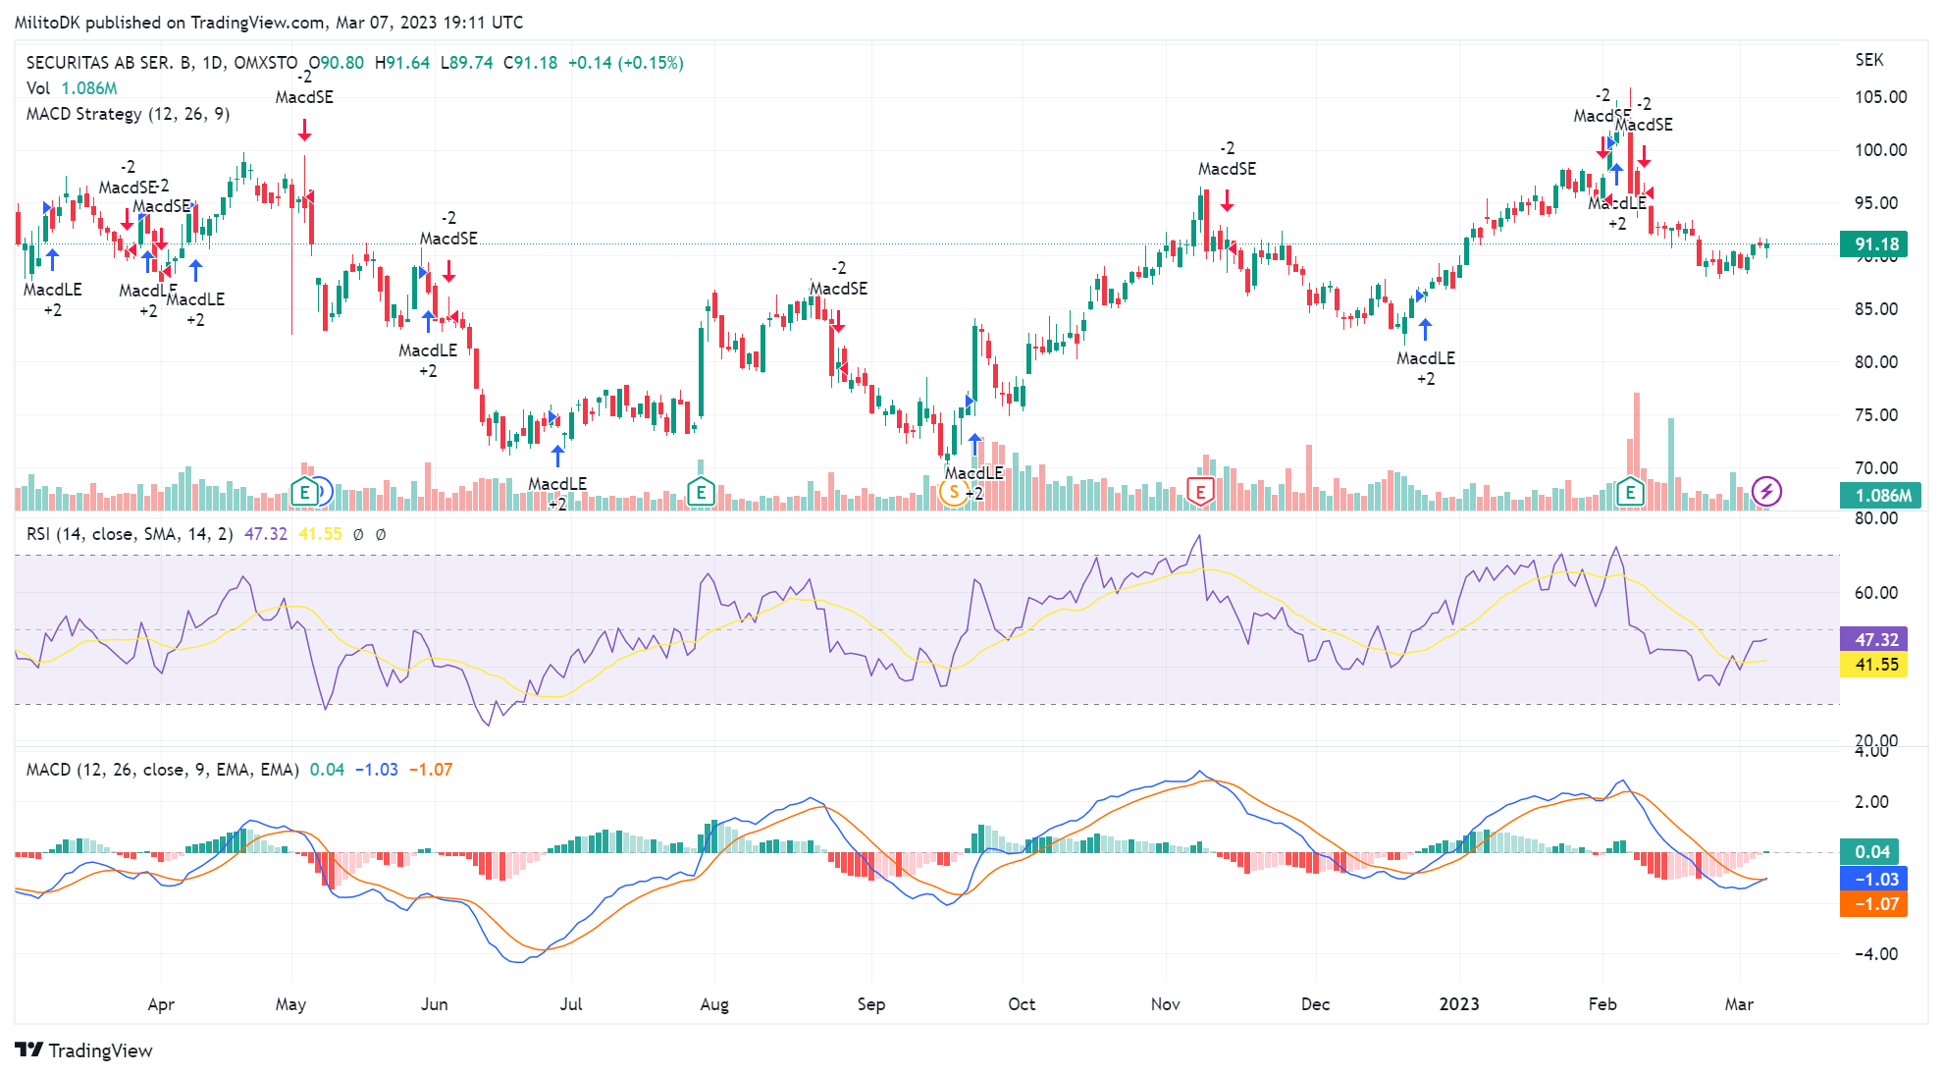Click the Nov label on the time axis
1943x1076 pixels.
pyautogui.click(x=1166, y=1004)
